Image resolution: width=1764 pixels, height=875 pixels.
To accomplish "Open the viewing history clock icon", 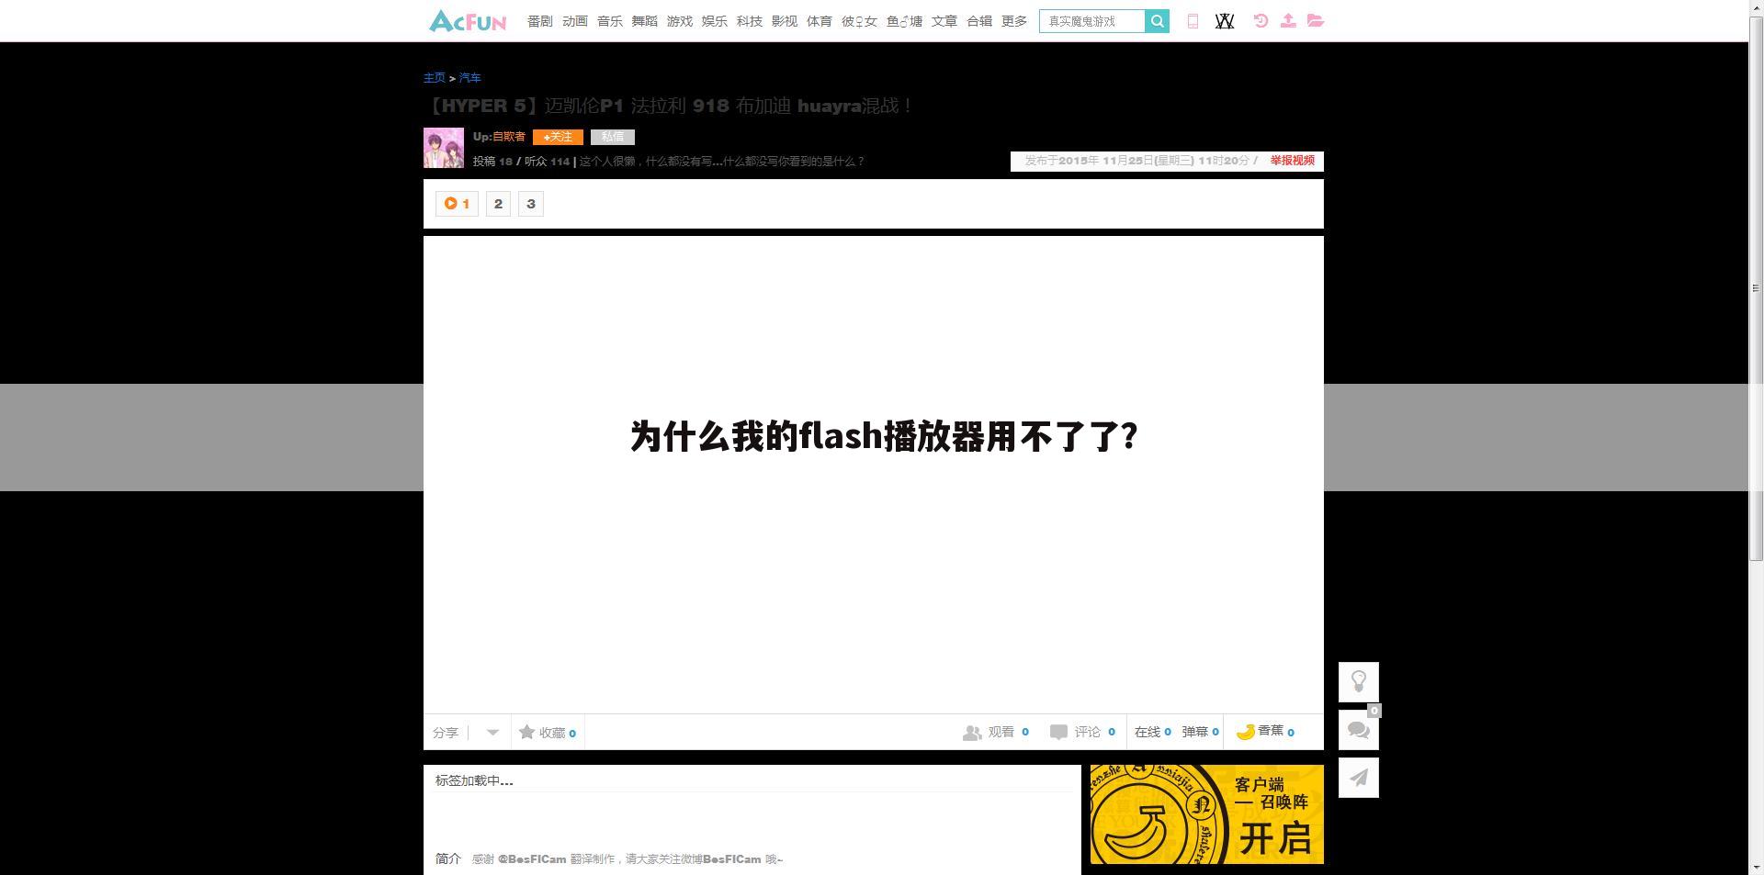I will 1261,20.
